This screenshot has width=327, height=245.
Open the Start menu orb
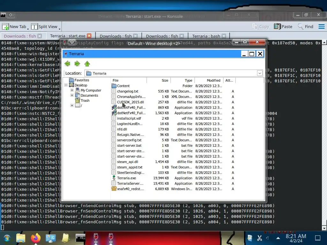7,238
